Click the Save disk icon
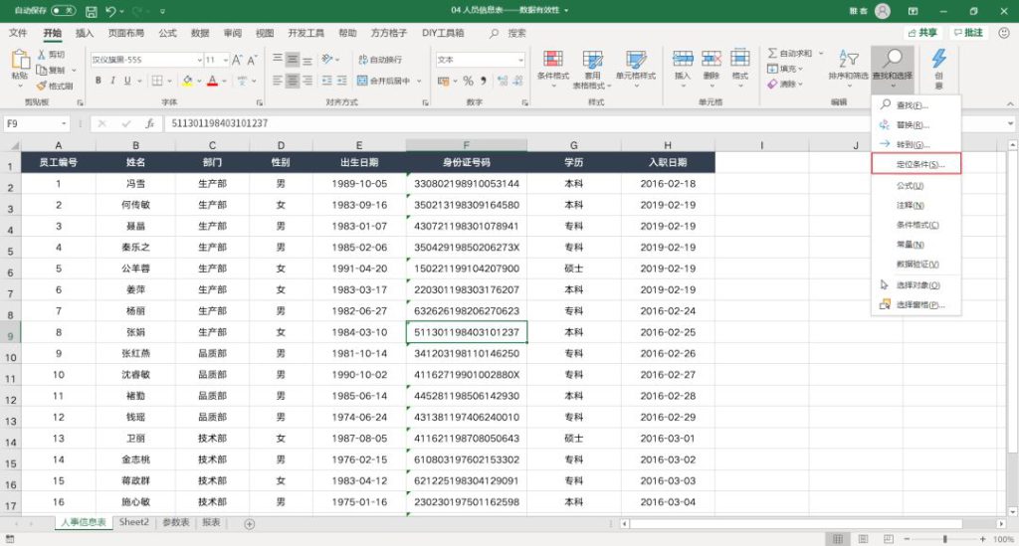The height and width of the screenshot is (546, 1019). (x=92, y=11)
